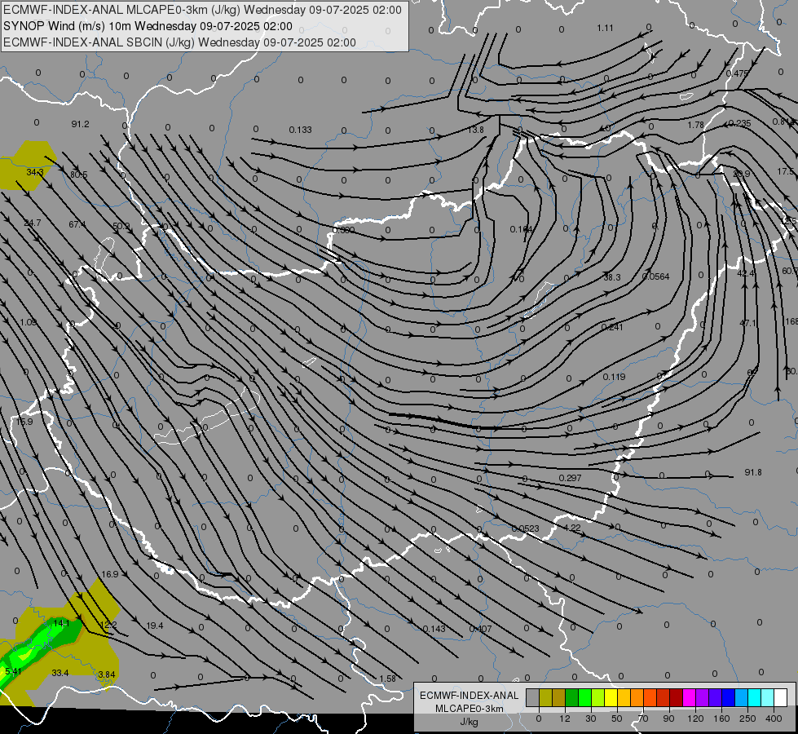Click the 160 tick label on legend
Viewport: 798px width, 734px height.
pos(721,719)
